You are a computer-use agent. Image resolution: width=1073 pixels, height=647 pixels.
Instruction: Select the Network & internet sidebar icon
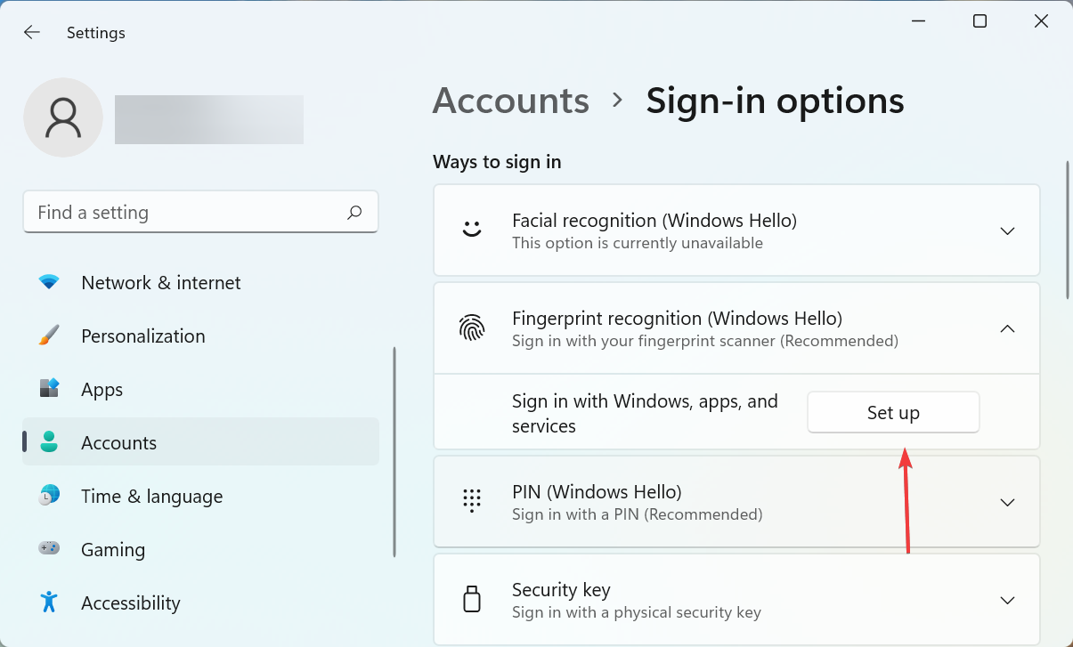[x=51, y=282]
